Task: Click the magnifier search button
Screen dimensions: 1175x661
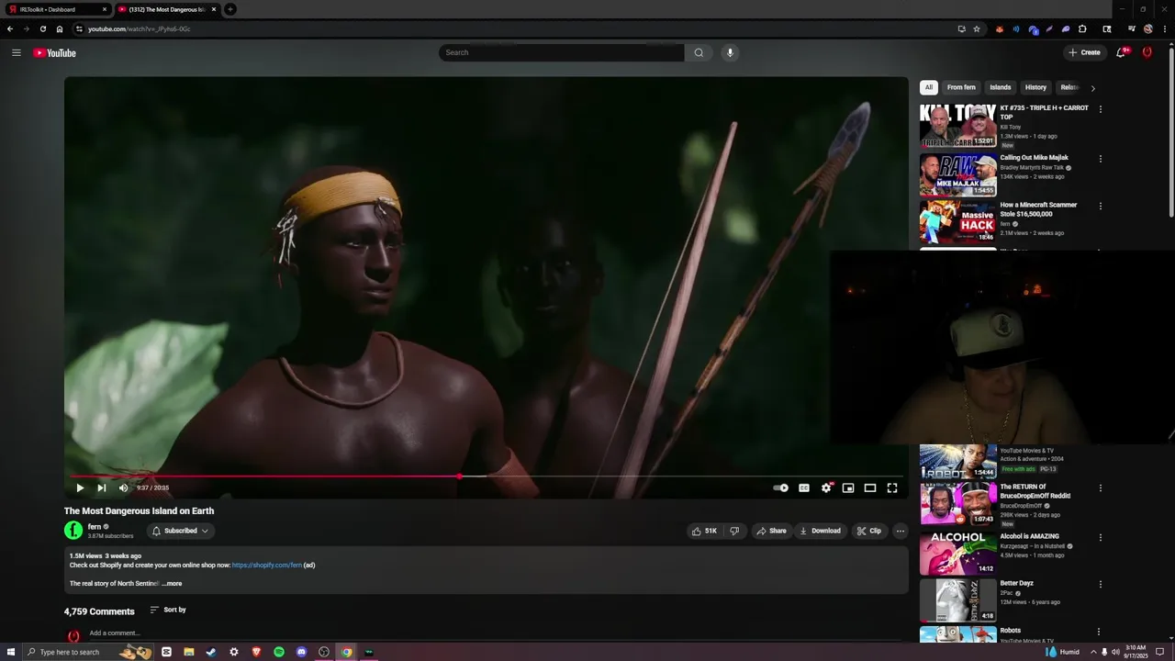Action: tap(699, 52)
